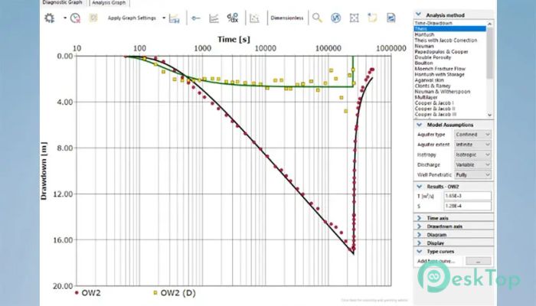
Task: Click the T transmissivity value field
Action: (468, 196)
